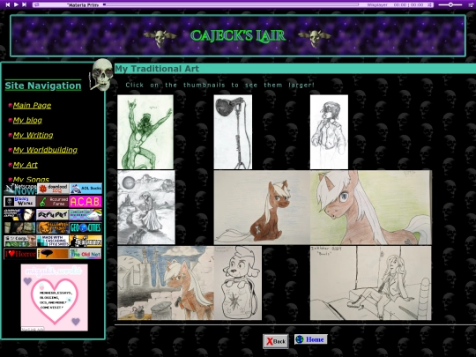This screenshot has height=357, width=476.
Task: View the sitting brown pony drawing
Action: 262,207
